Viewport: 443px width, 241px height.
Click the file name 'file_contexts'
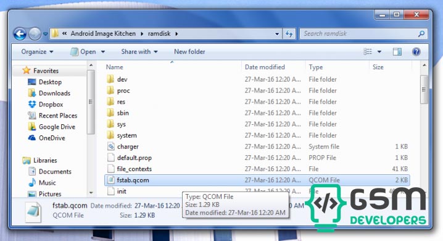(x=135, y=169)
